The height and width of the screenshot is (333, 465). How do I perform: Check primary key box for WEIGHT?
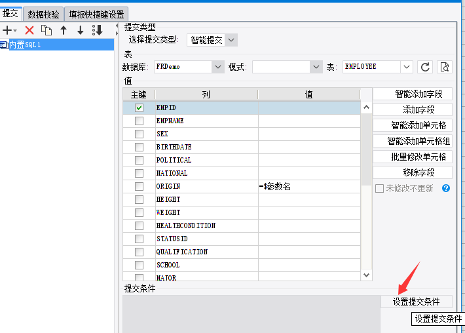(x=139, y=212)
